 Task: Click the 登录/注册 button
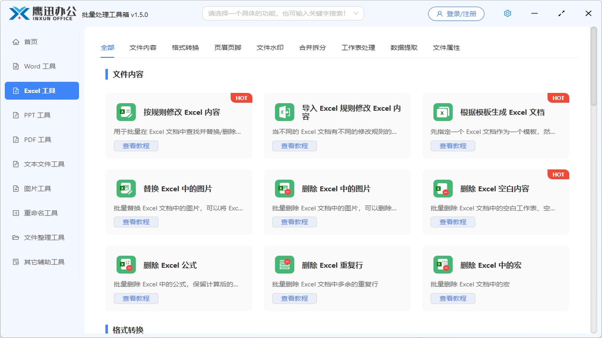coord(456,13)
